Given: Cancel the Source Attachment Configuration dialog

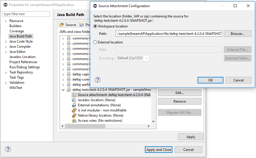Looking at the screenshot, I should [x=238, y=80].
